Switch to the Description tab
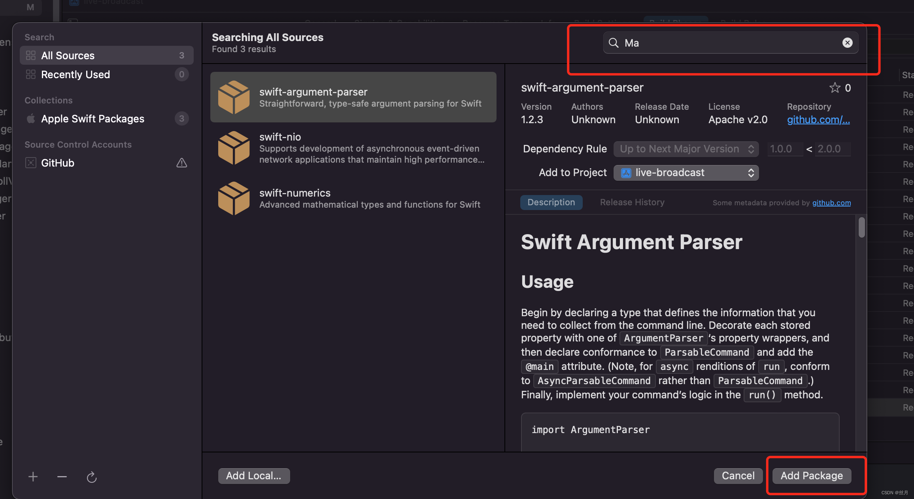Screen dimensions: 914x499 (551, 202)
